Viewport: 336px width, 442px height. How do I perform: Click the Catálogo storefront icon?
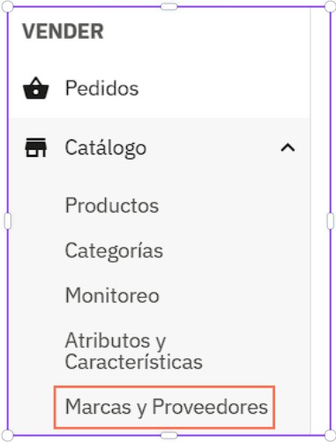coord(36,147)
